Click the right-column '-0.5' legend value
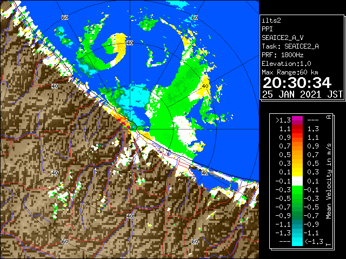Image resolution: width=346 pixels, height=259 pixels. click(311, 207)
